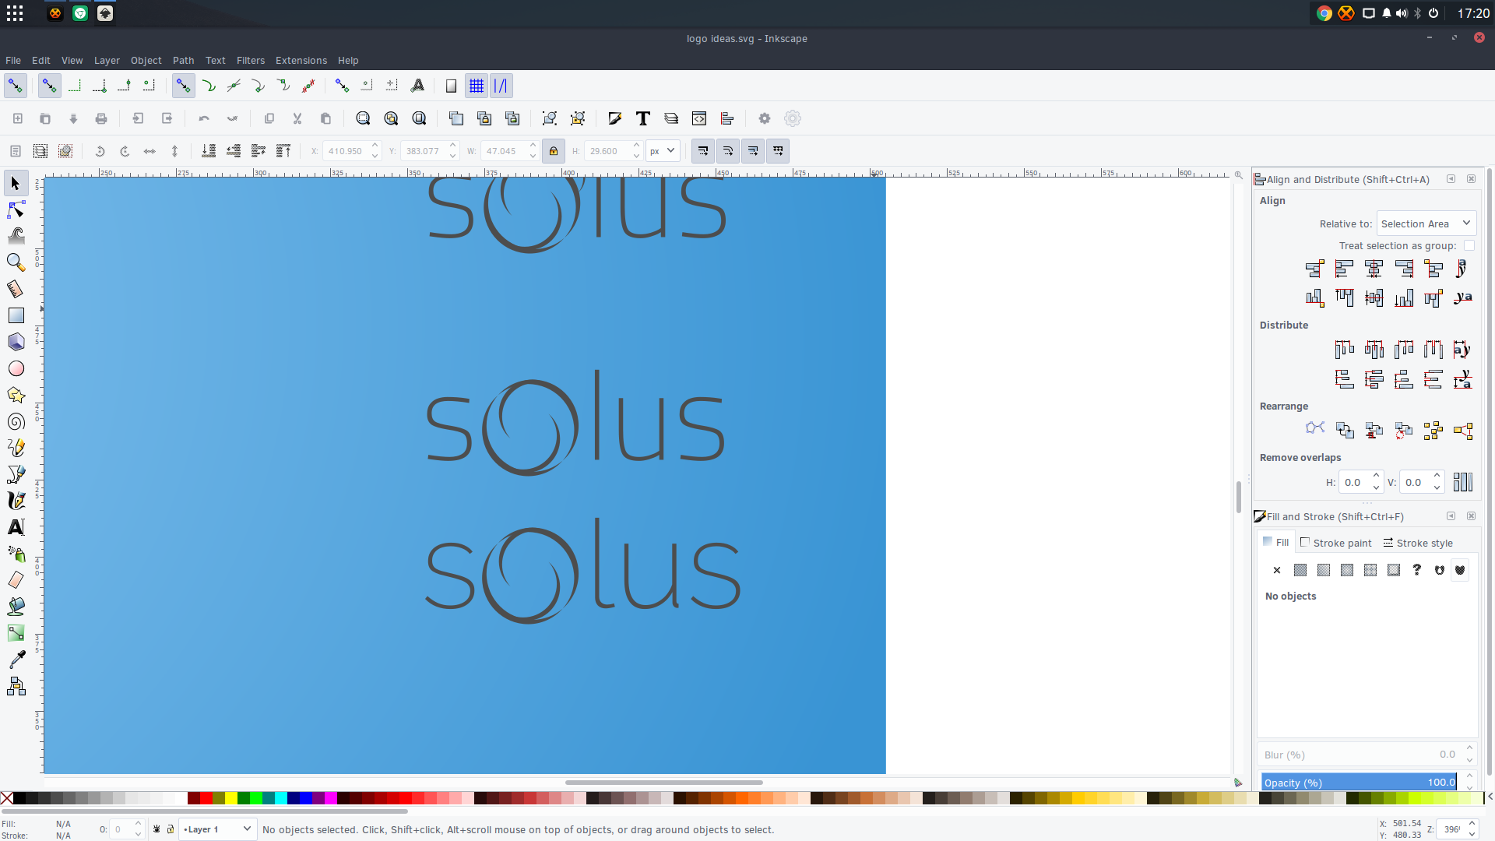Open the XML Editor icon
The image size is (1495, 841).
698,118
